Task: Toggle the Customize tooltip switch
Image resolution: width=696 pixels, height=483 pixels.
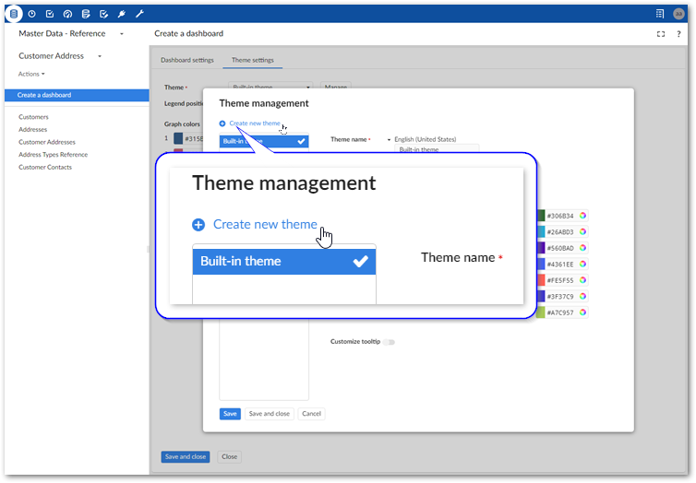Action: 389,342
